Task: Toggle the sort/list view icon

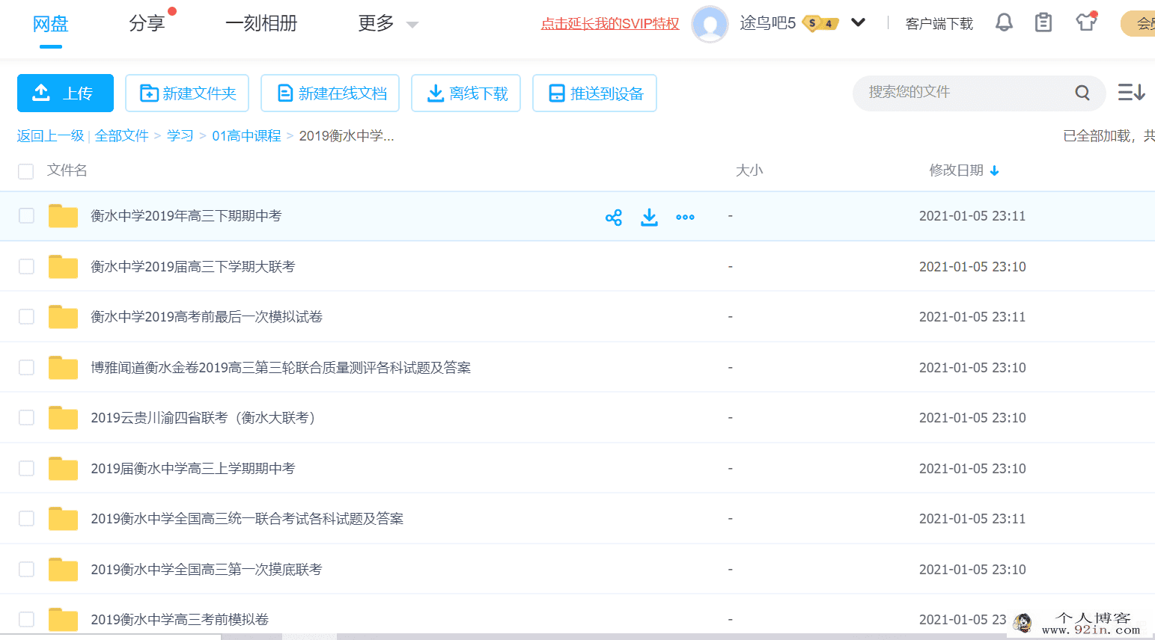Action: [x=1131, y=93]
